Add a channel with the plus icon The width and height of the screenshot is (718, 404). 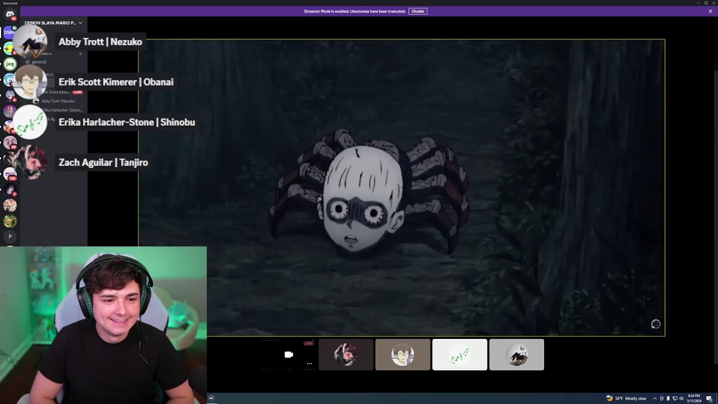80,54
